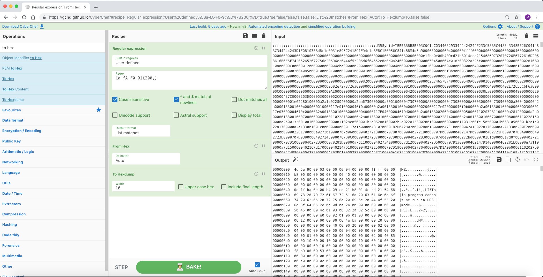Copy output to clipboard
Screen dimensions: 543x277
pos(508,159)
